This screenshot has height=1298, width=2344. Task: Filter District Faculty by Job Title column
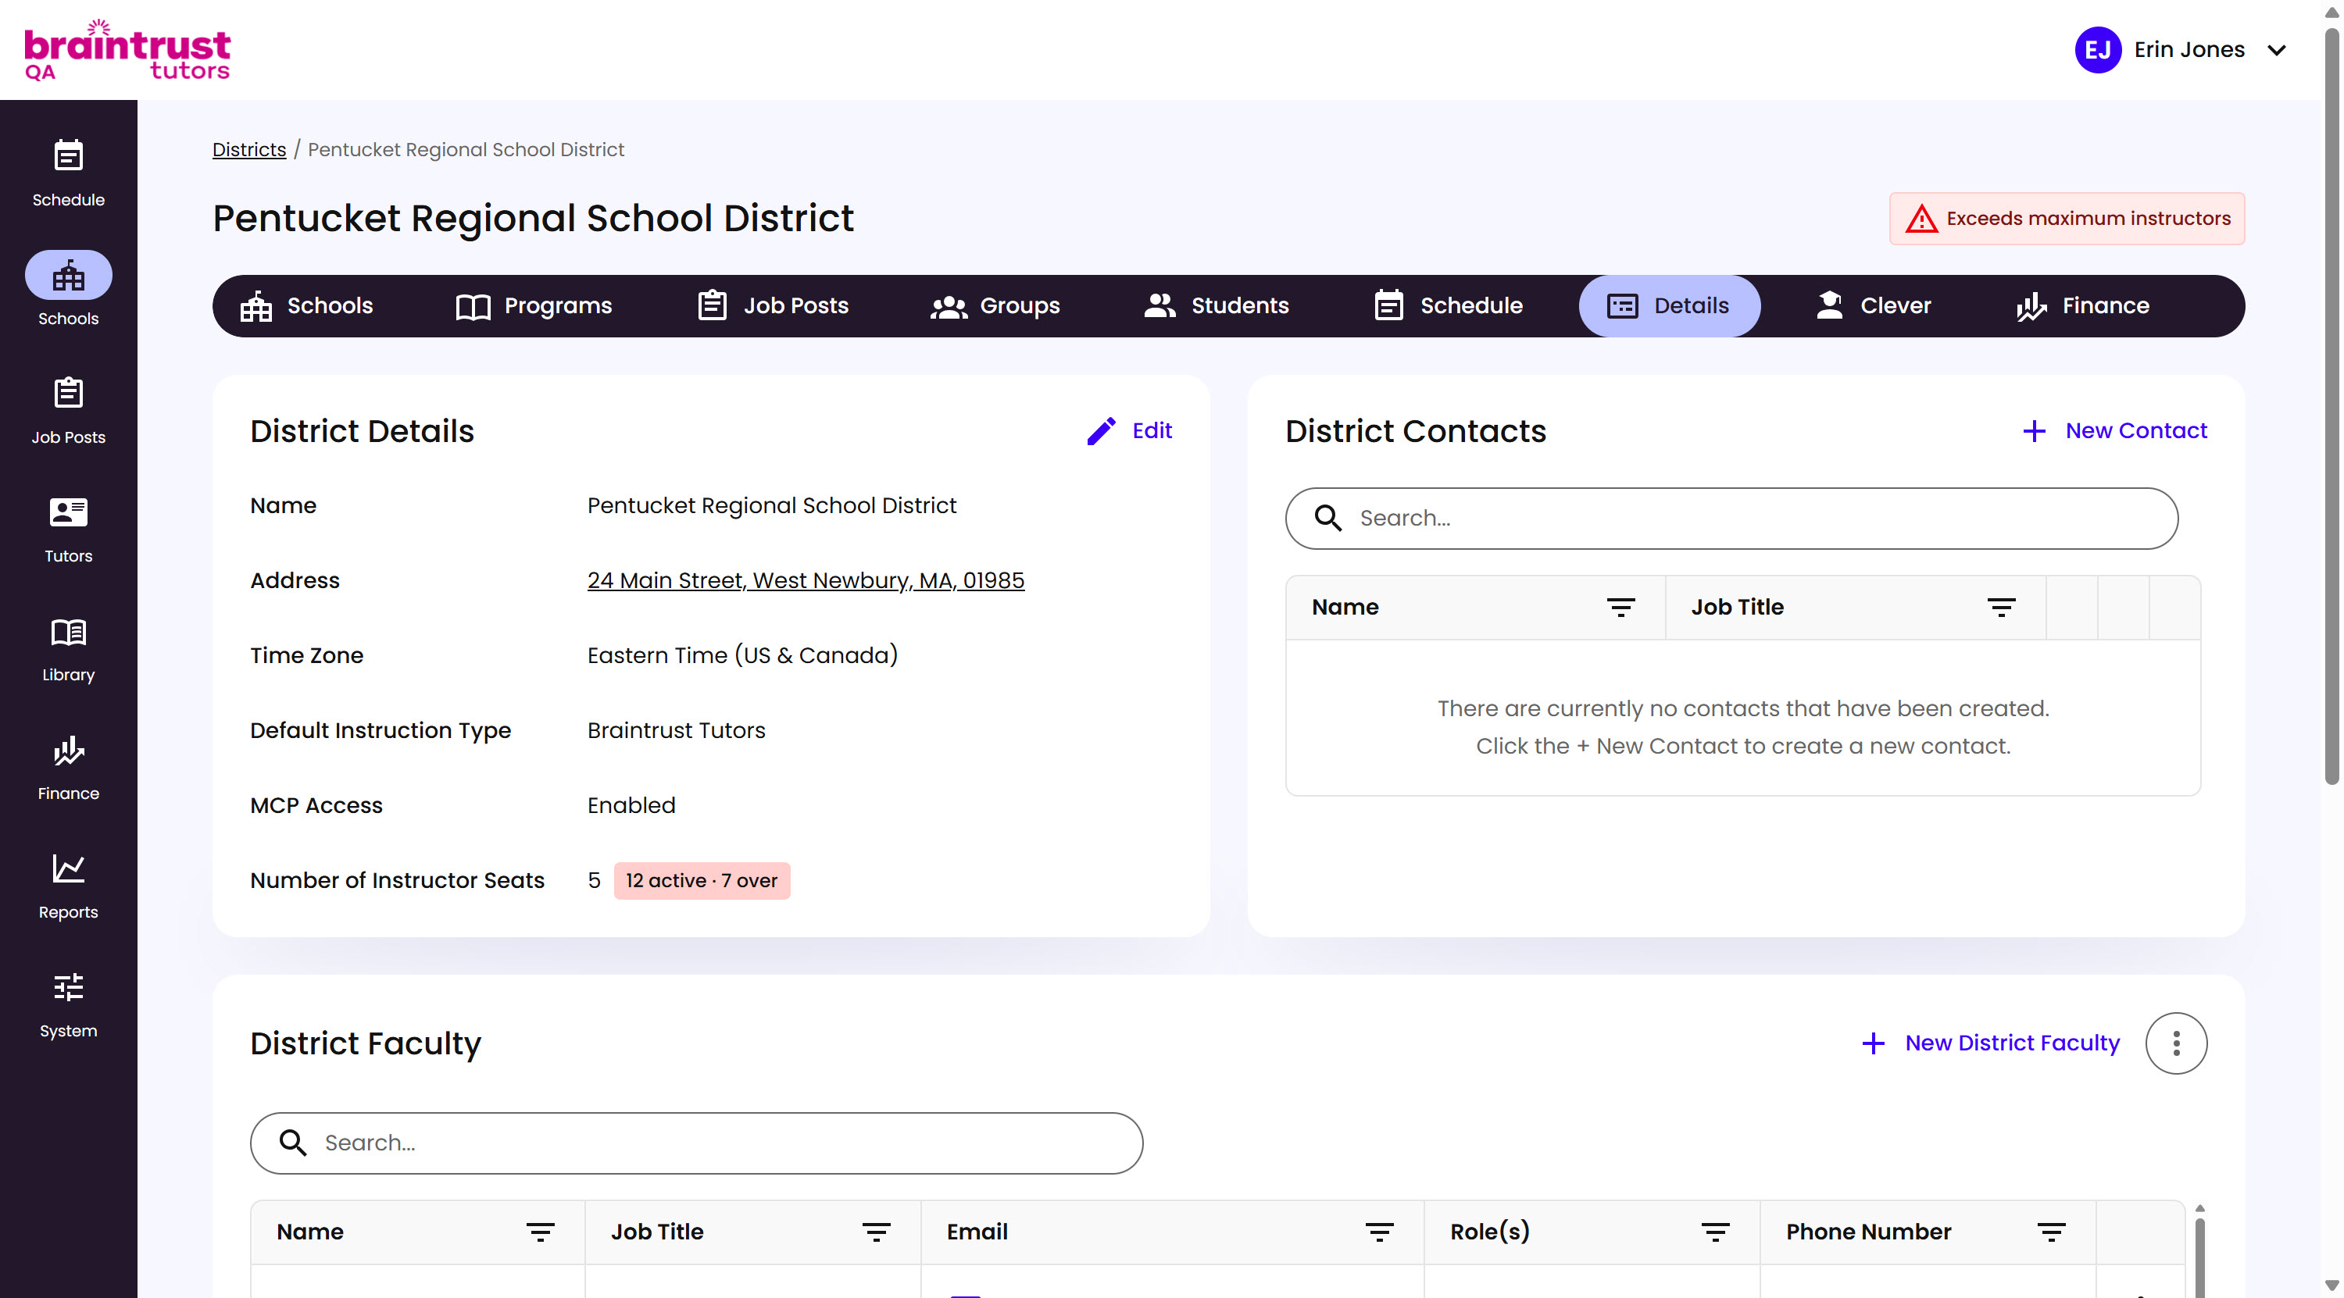(877, 1232)
